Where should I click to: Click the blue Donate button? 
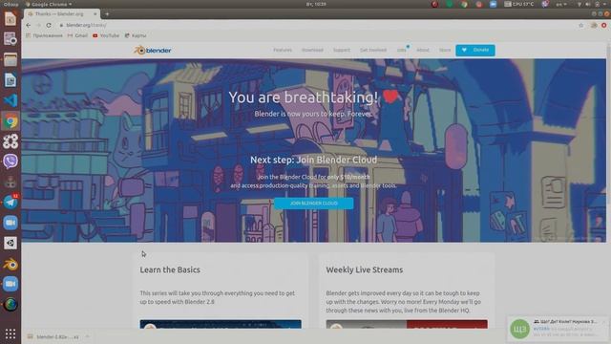pos(475,50)
